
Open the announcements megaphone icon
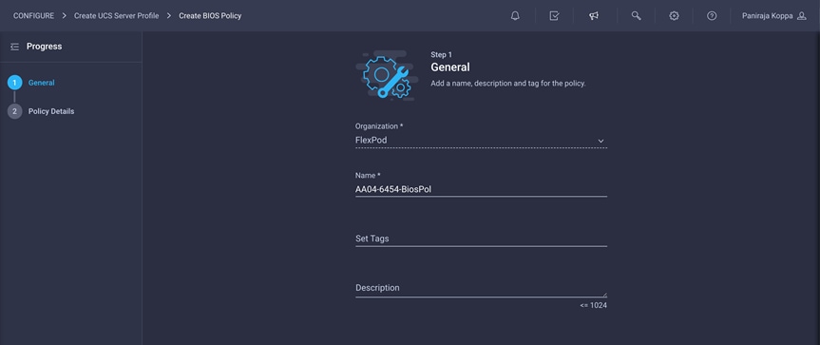coord(594,15)
